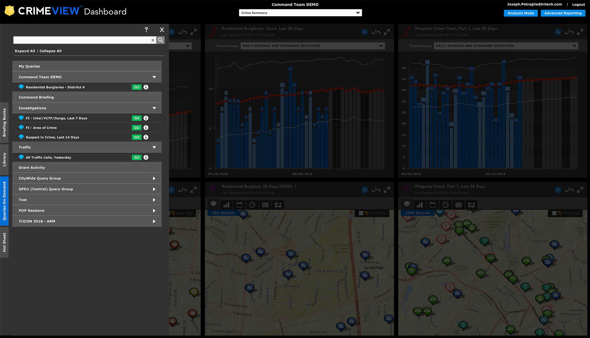This screenshot has width=590, height=338.
Task: Run Residential Burglaries District 4 query
Action: click(137, 87)
